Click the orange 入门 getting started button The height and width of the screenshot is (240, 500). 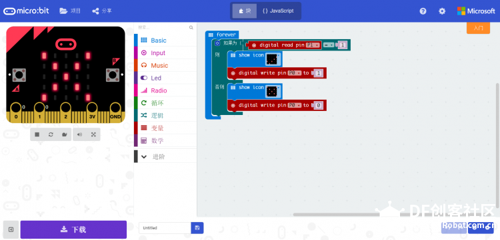coord(478,28)
